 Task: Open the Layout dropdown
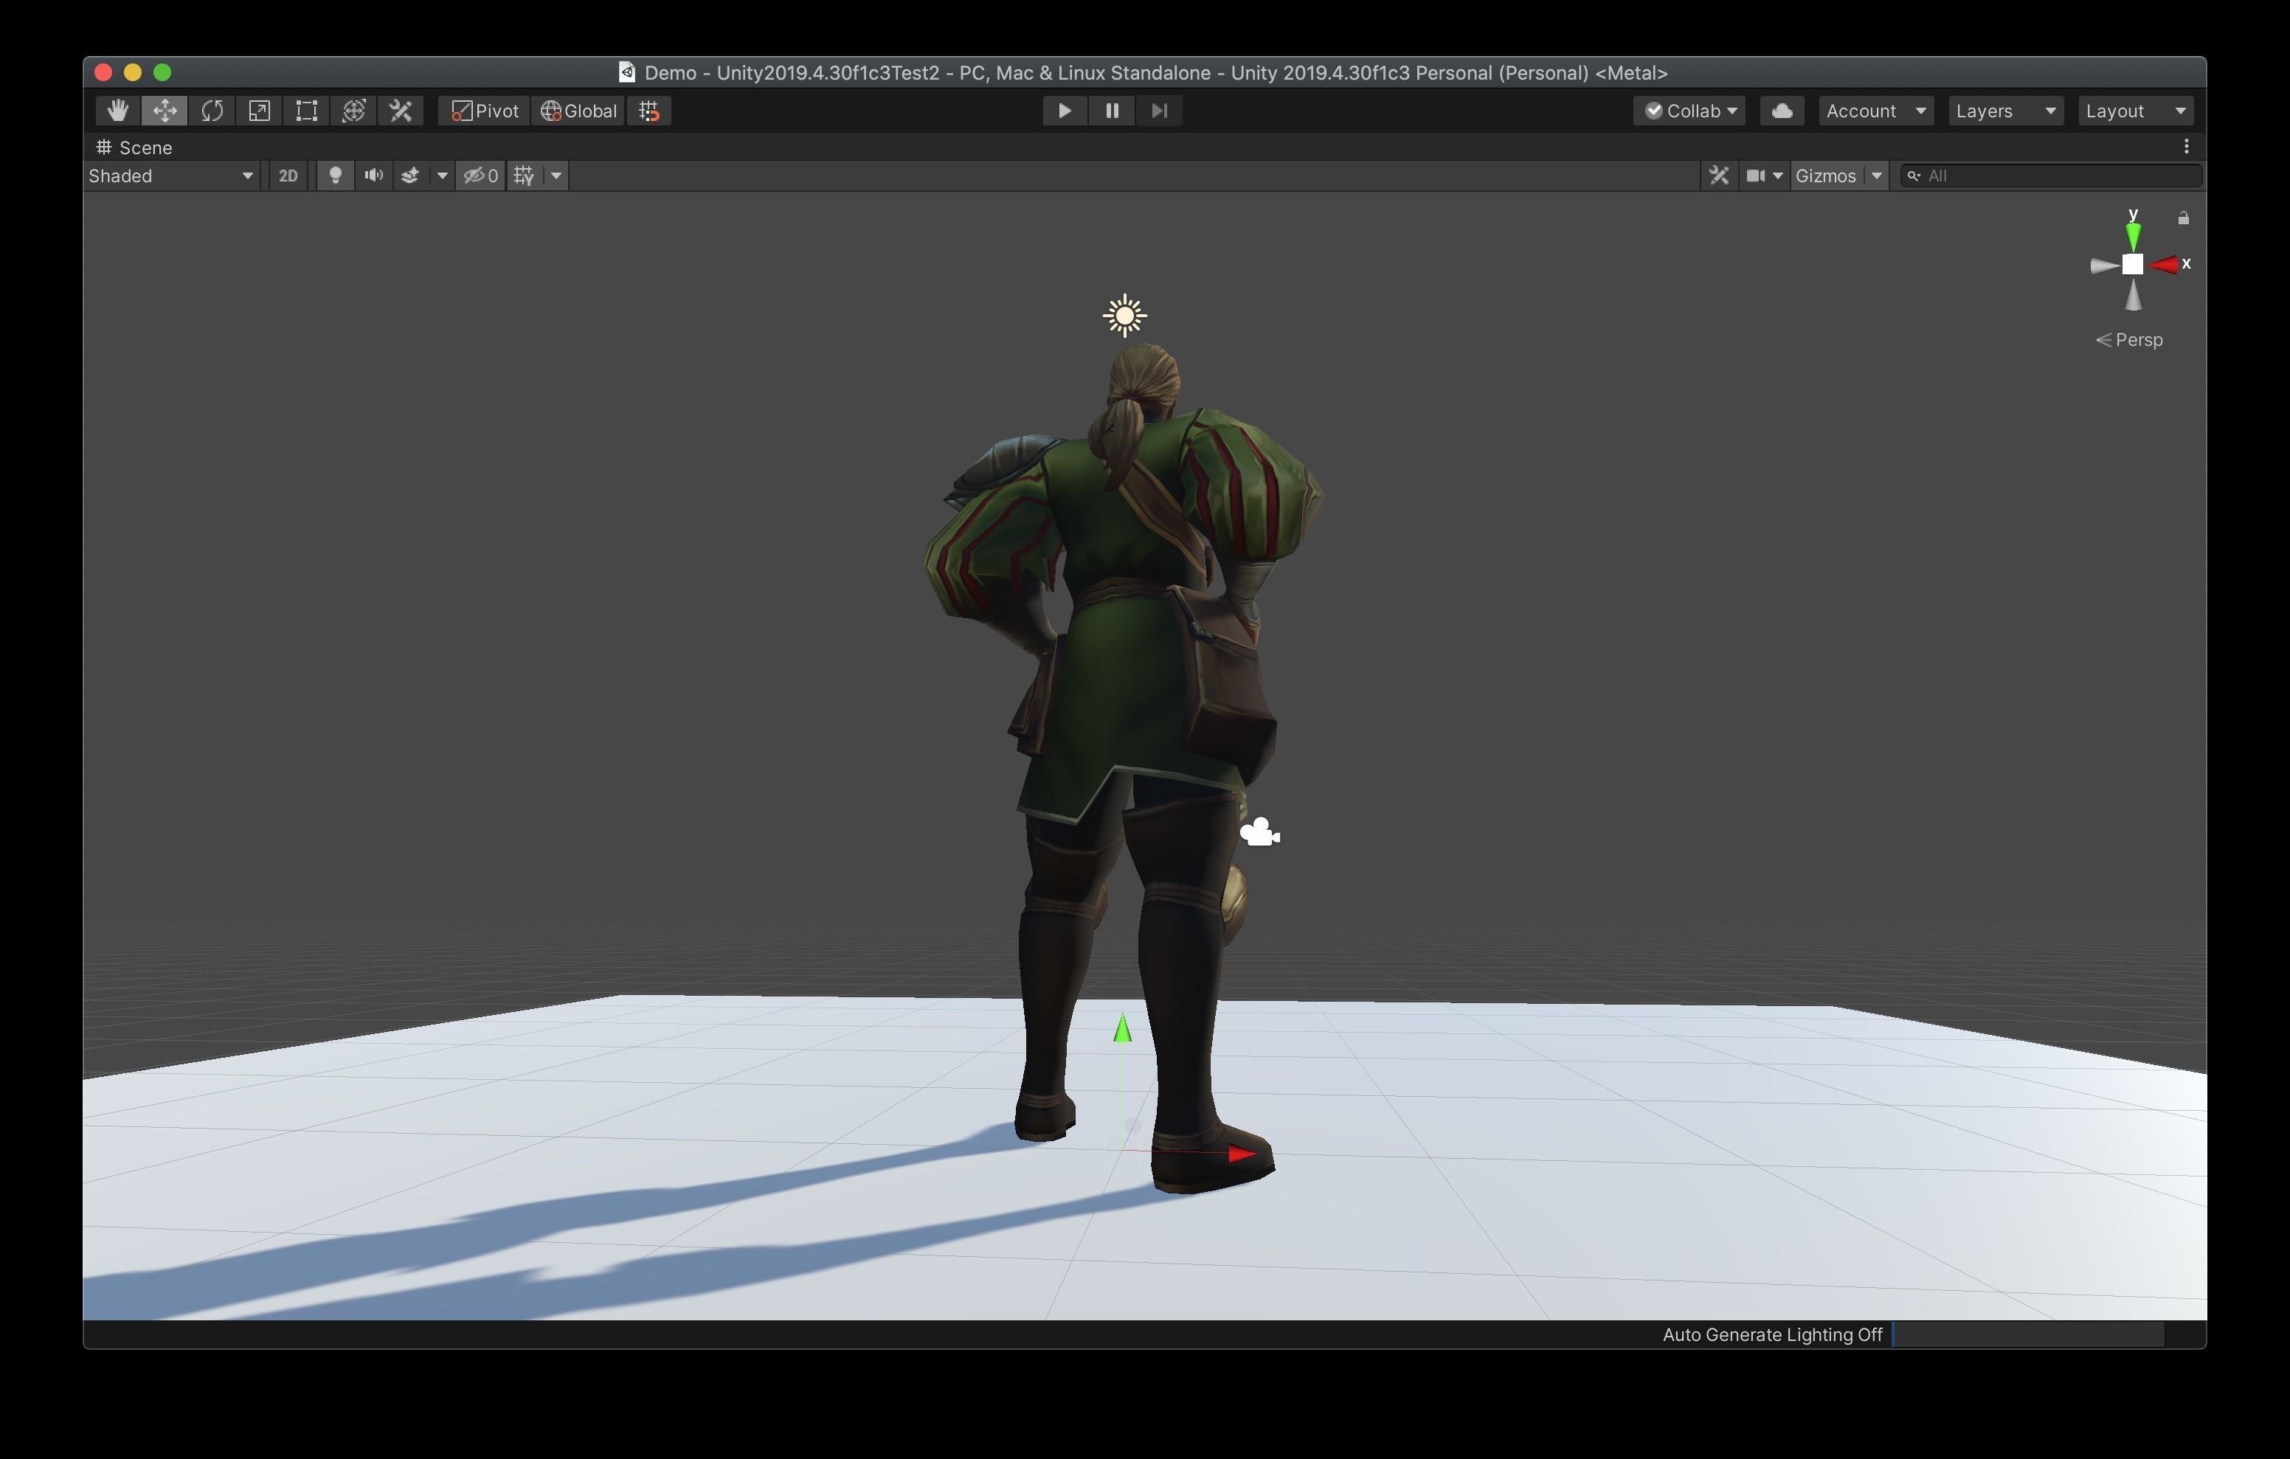(2133, 111)
